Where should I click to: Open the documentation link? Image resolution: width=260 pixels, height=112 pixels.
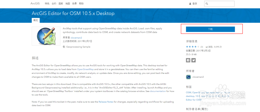pos(158,91)
